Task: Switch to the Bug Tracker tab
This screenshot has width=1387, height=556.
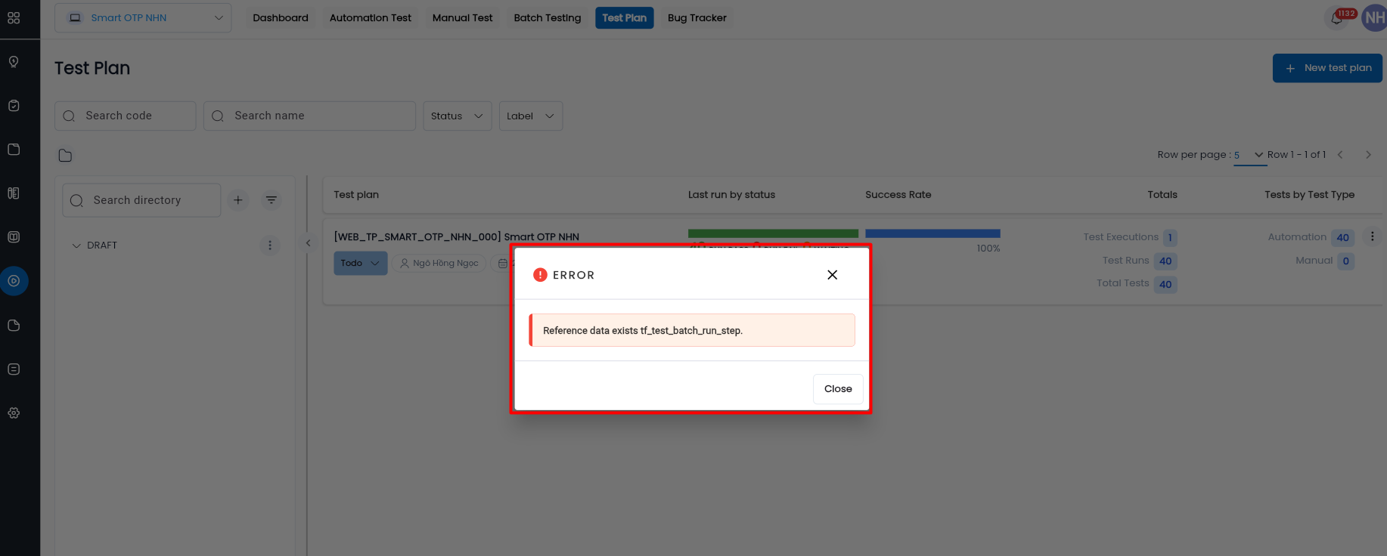Action: click(697, 18)
